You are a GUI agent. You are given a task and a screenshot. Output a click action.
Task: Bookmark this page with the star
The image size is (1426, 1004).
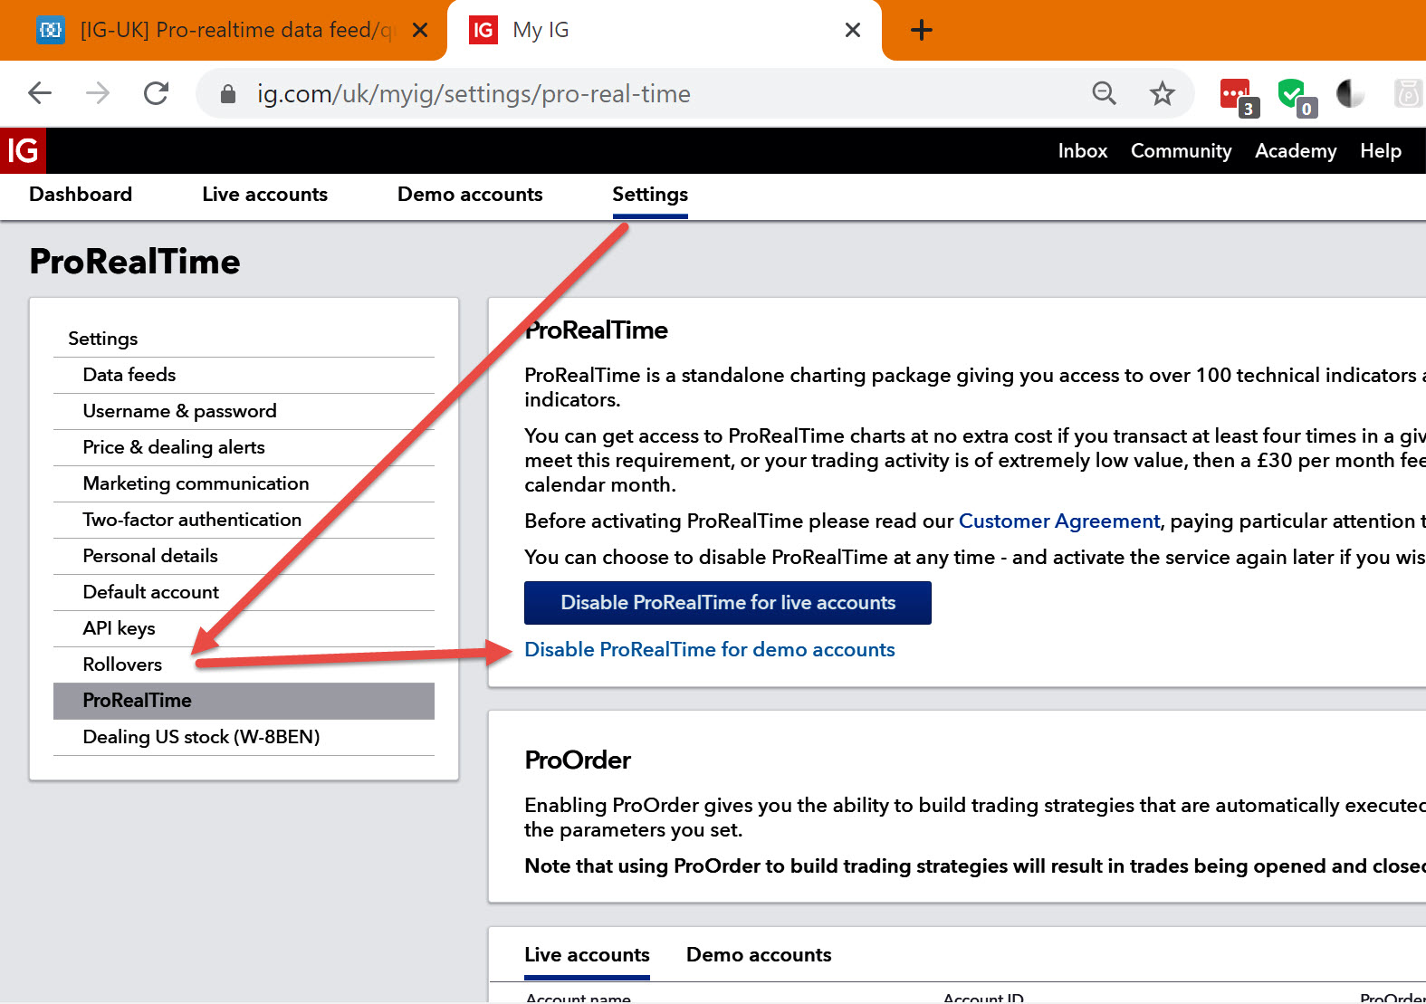(1163, 93)
